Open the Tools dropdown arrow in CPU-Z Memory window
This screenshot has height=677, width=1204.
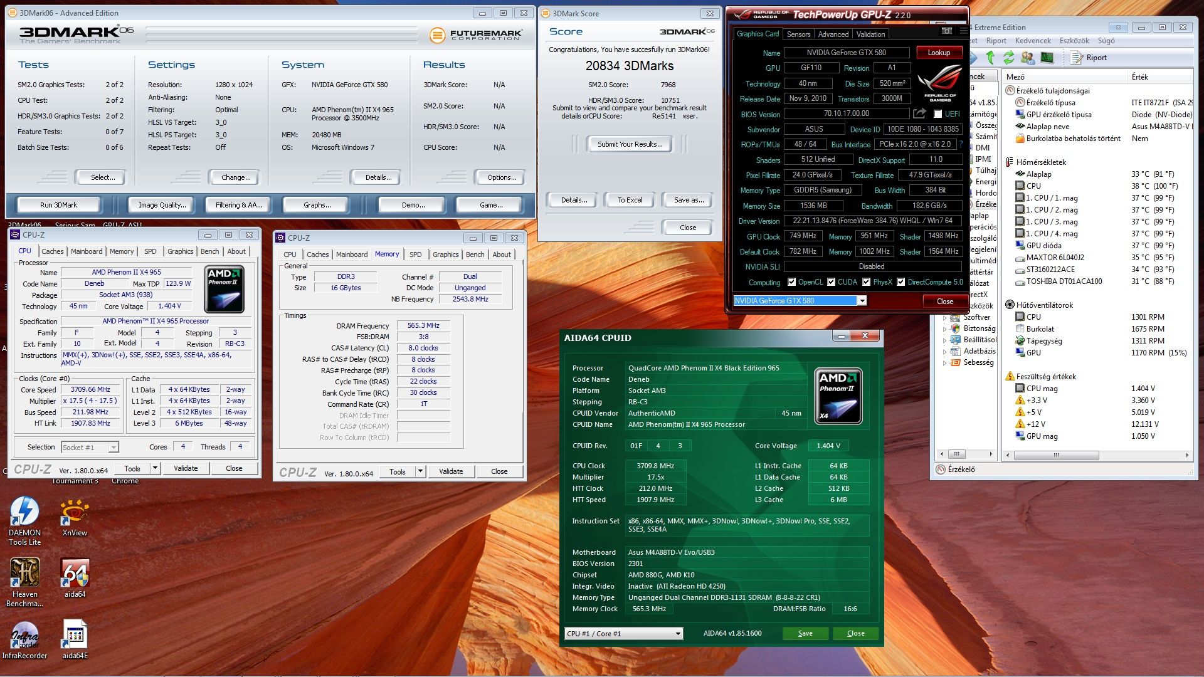point(420,471)
